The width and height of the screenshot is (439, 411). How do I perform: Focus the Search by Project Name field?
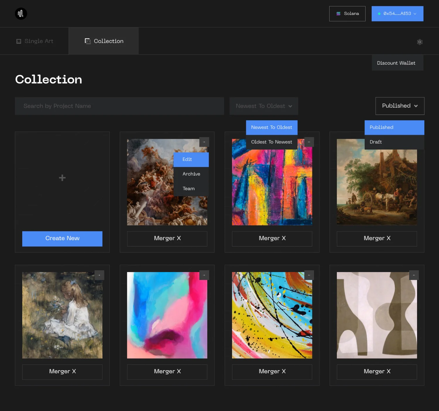click(119, 106)
